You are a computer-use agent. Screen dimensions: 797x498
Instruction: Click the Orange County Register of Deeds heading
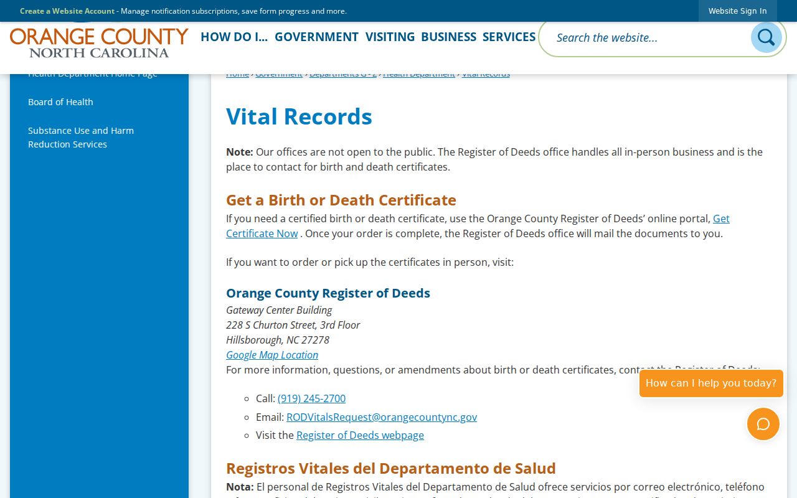point(328,293)
